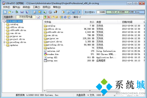Select prjpror.ww folder in the tree

coord(16,36)
